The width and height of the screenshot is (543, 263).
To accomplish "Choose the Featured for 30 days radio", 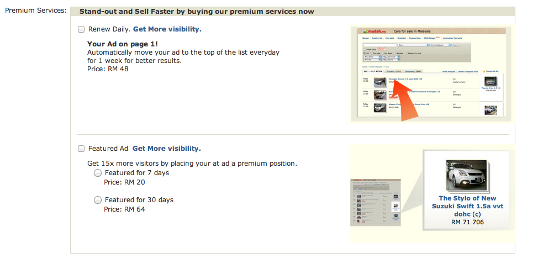I will coord(98,200).
